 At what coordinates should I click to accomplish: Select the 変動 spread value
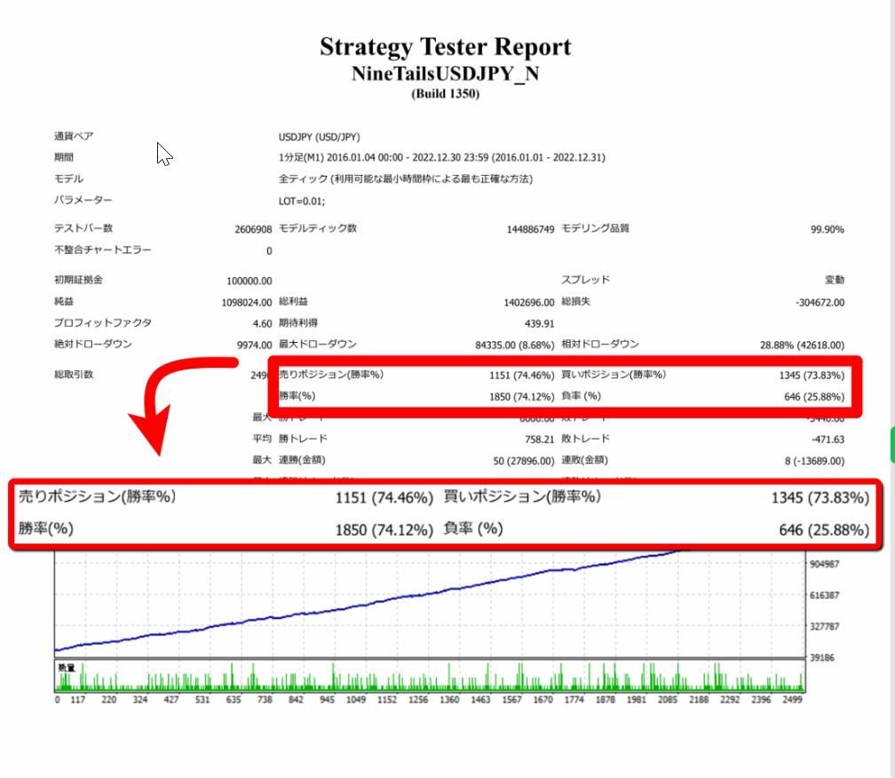[x=835, y=281]
